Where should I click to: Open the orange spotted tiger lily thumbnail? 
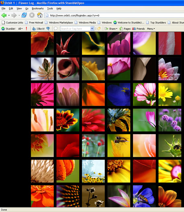(x=68, y=171)
